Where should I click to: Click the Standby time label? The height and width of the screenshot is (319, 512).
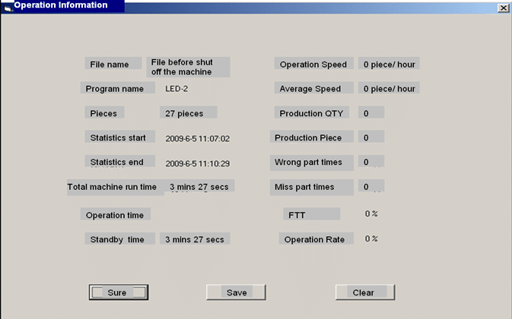point(120,238)
